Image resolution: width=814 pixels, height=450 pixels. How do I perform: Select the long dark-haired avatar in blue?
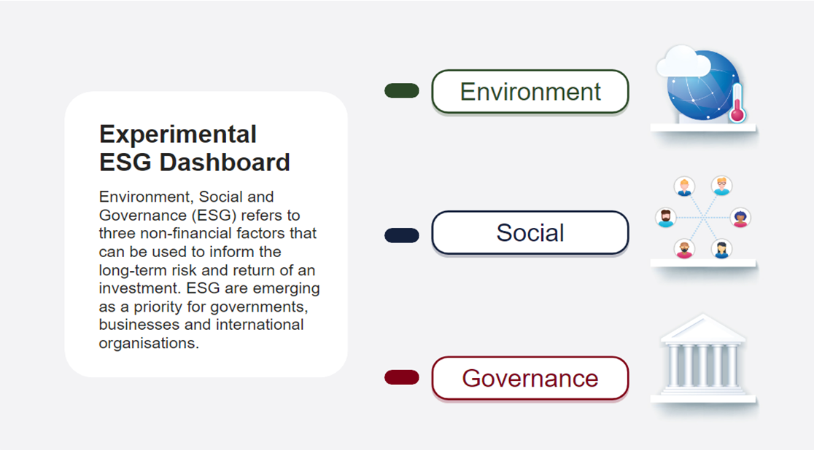point(721,249)
